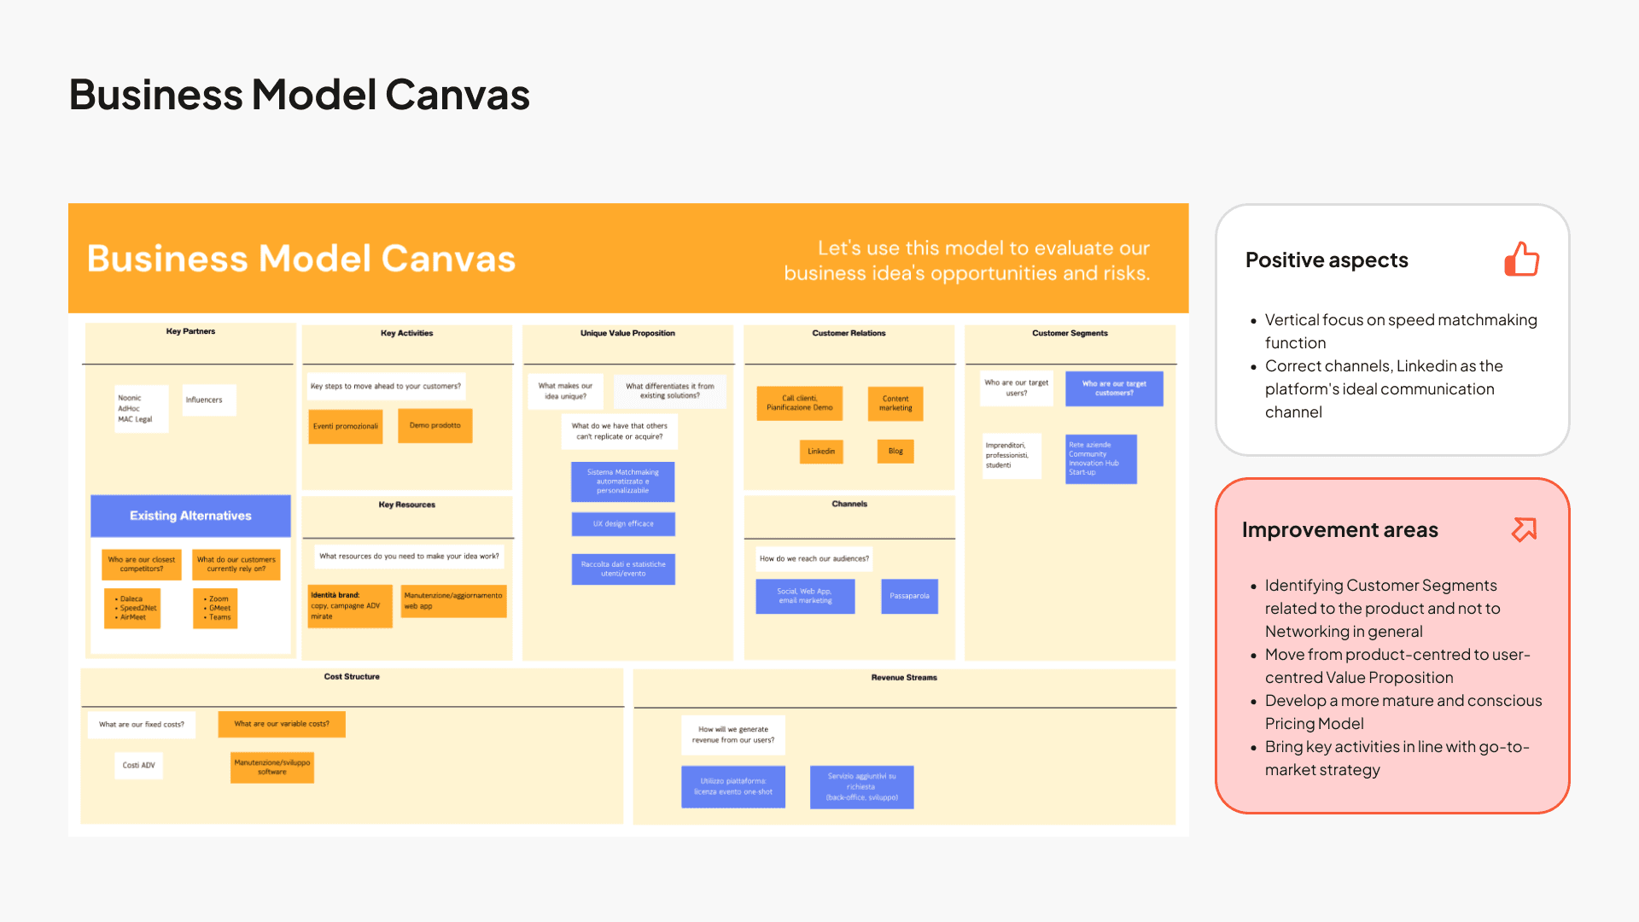Screen dimensions: 1639x922
Task: Click the Sistema Matchmaking automatizzato note
Action: point(623,481)
